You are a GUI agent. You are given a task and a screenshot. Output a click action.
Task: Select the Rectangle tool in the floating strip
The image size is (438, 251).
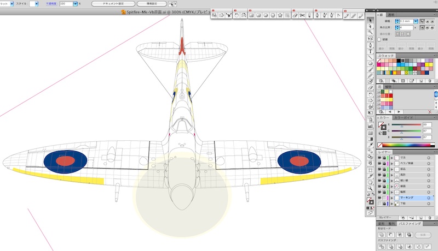point(251,15)
